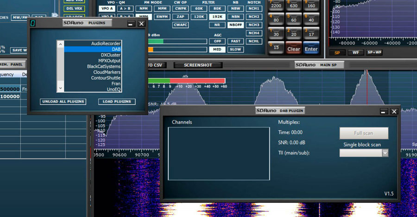The image size is (417, 217).
Task: Click the red Clear keypad button
Action: 294,47
